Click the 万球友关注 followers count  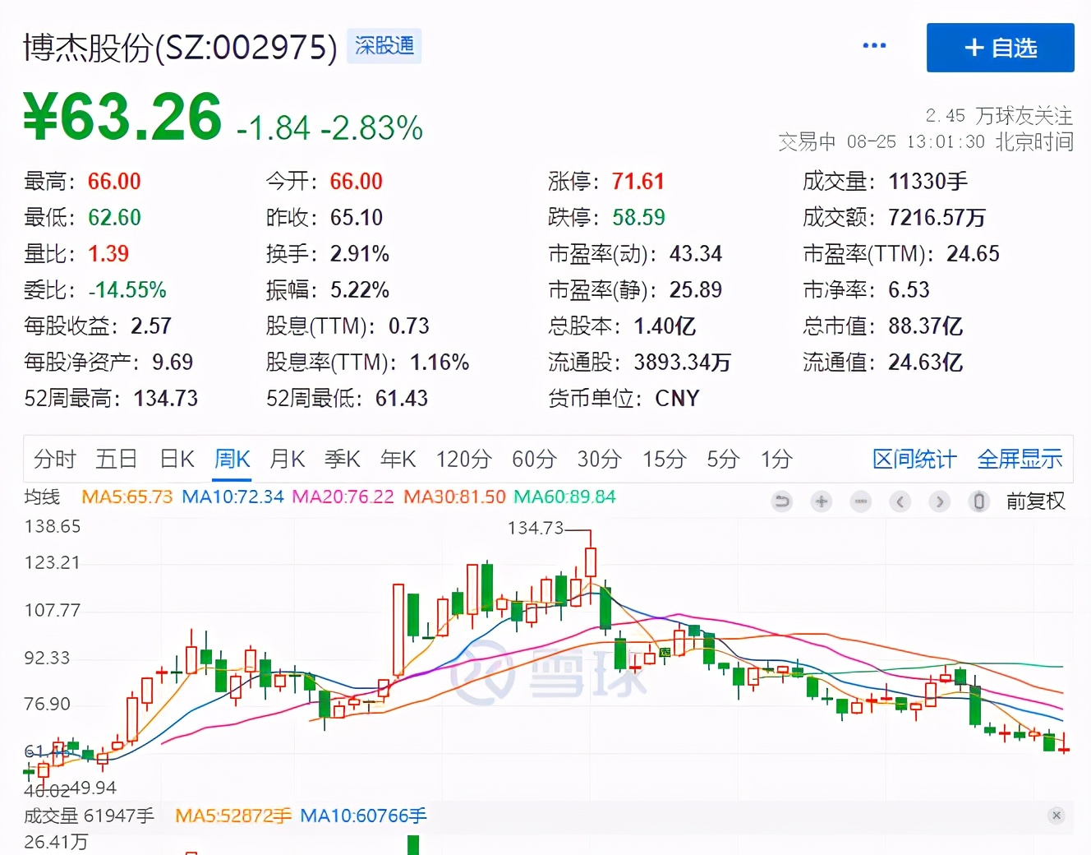point(999,115)
